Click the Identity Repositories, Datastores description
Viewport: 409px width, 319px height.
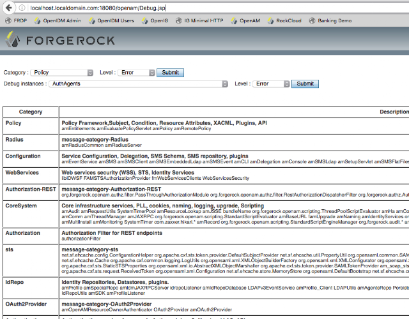[115, 282]
